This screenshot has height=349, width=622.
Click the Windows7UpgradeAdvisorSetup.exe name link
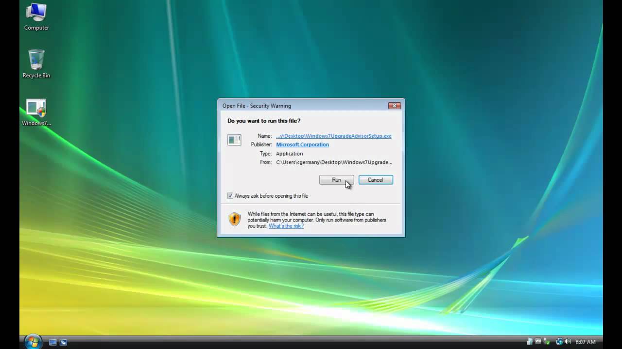click(x=333, y=136)
